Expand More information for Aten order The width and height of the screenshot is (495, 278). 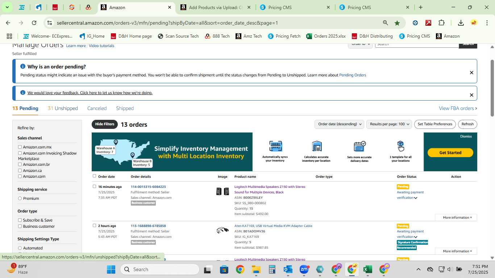coord(456,251)
